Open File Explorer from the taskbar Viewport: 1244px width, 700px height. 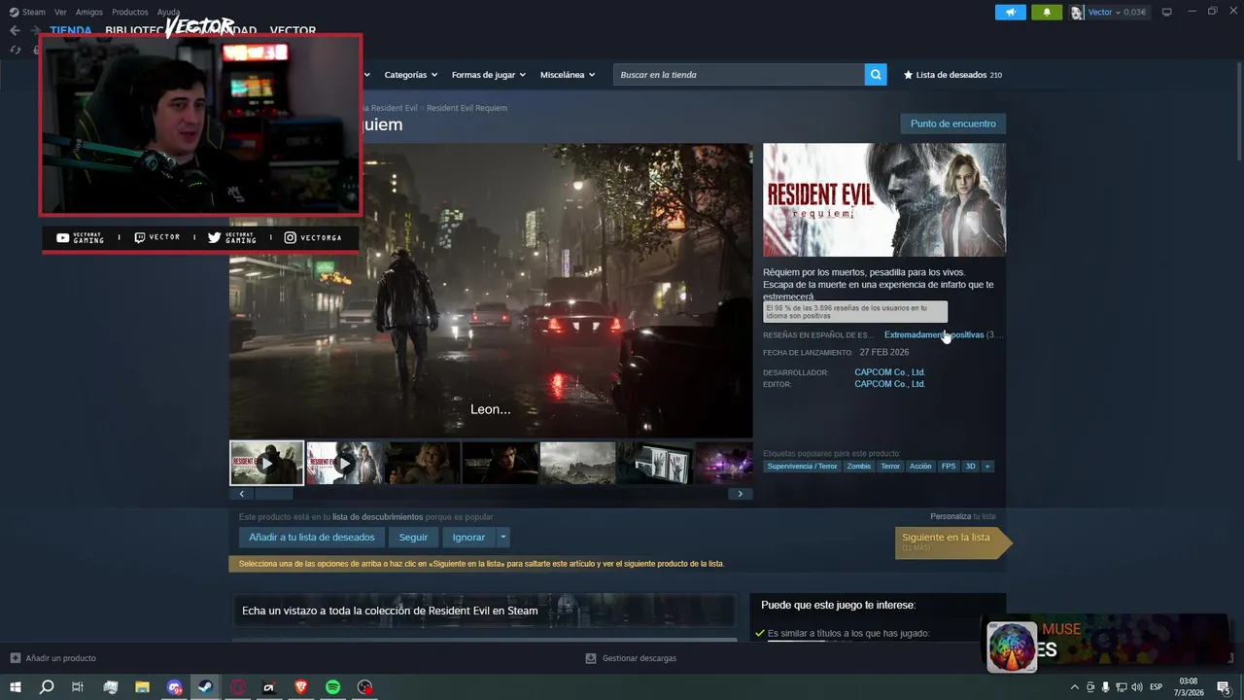click(x=142, y=687)
